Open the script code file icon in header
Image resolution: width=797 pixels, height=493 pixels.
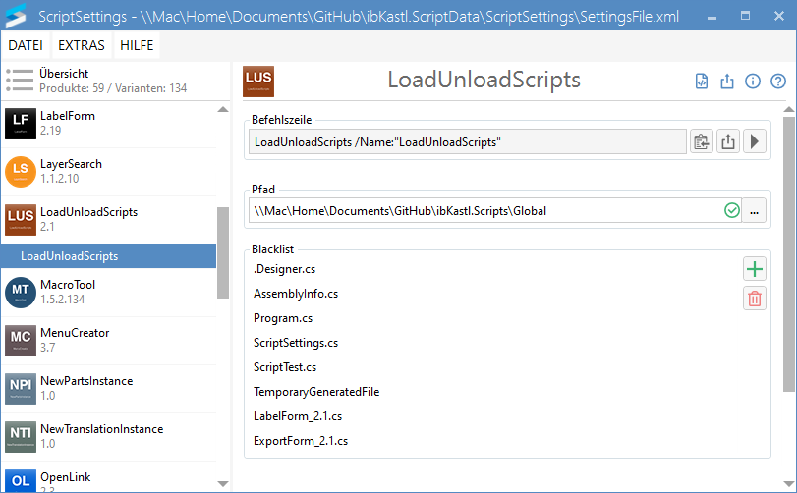[702, 82]
